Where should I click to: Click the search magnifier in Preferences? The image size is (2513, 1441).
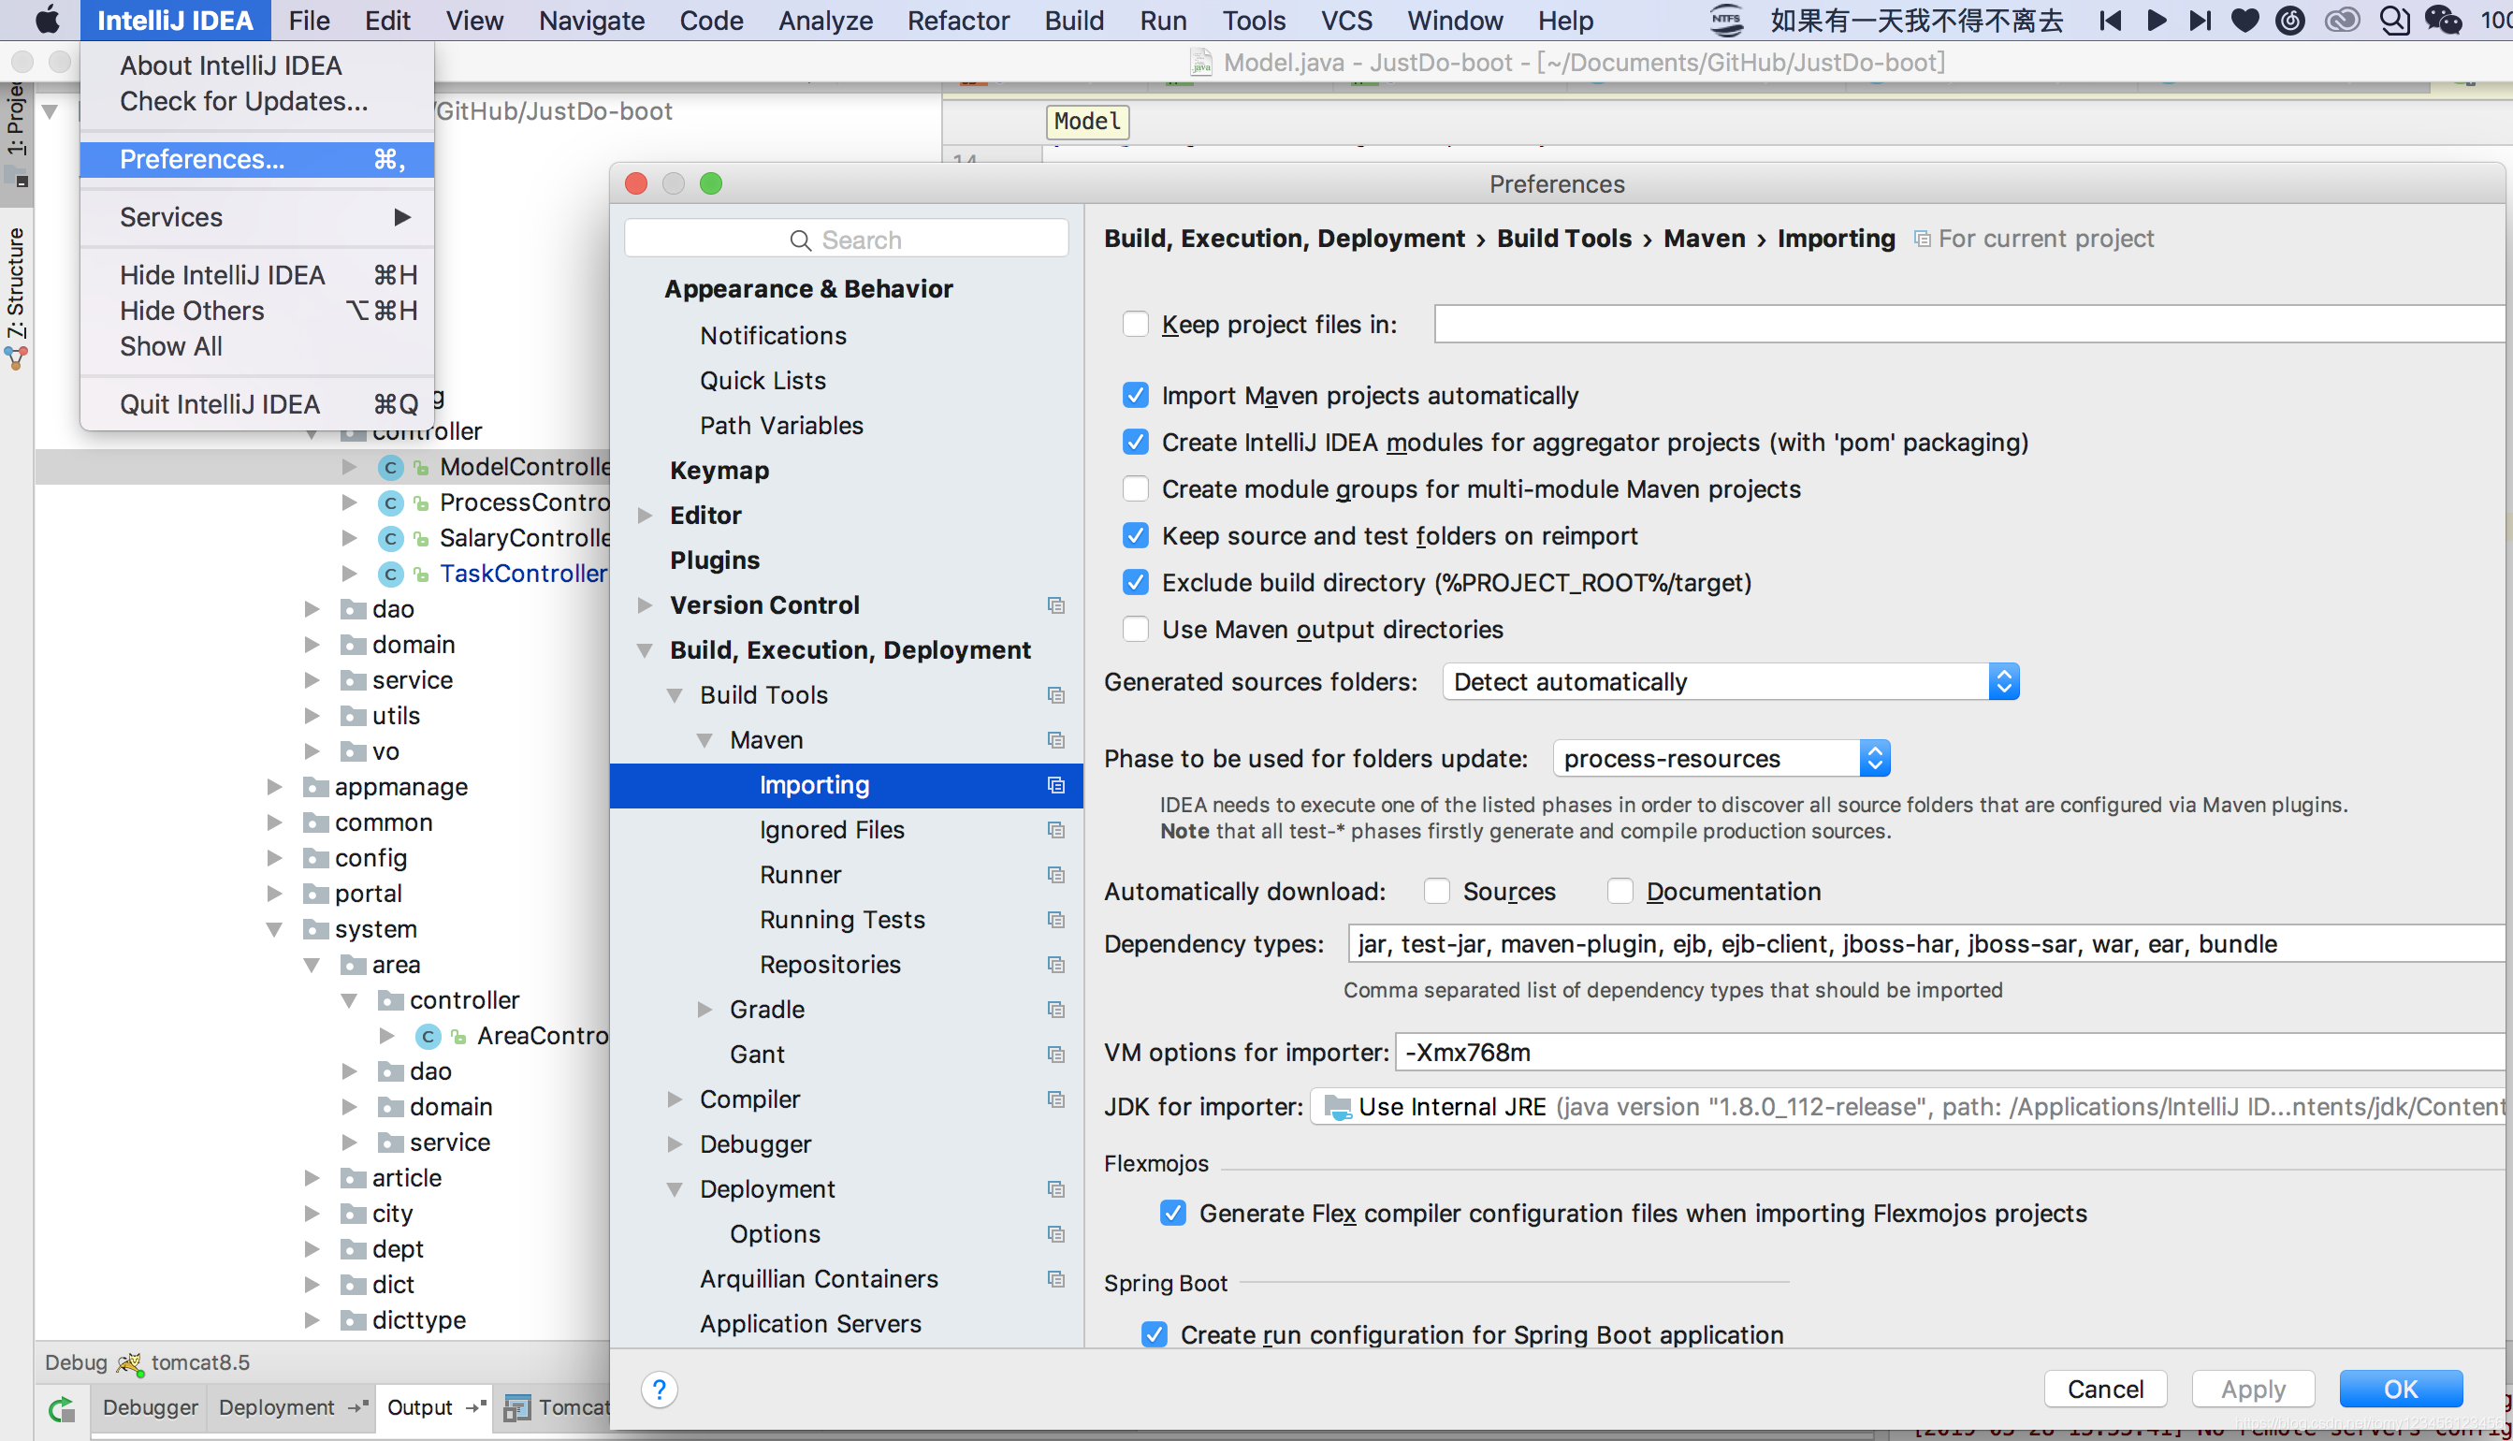(x=801, y=240)
